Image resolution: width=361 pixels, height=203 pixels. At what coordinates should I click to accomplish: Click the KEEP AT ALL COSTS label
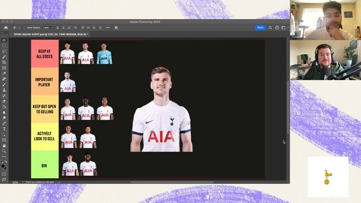(45, 54)
